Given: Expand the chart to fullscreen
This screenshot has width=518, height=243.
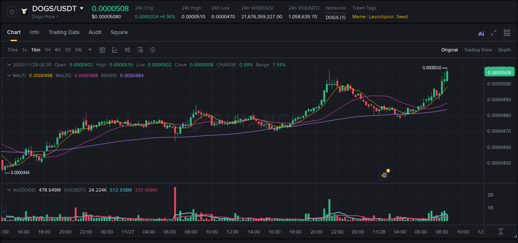Looking at the screenshot, I should point(493,33).
